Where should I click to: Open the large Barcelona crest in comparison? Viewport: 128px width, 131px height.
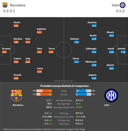(x=16, y=95)
